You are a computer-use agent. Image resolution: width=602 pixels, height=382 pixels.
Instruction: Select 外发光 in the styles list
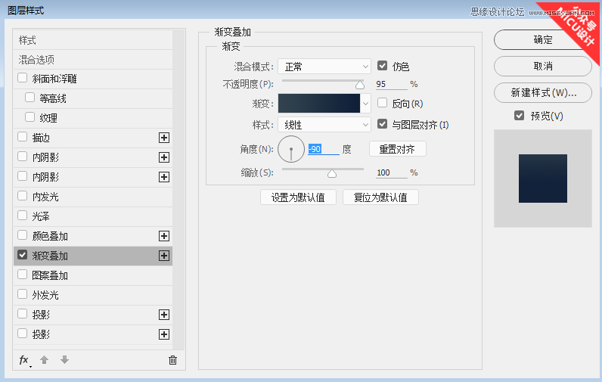point(45,295)
